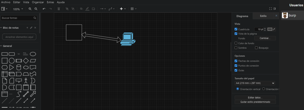
Task: Open the 100% zoom level dropdown
Action: pos(18,9)
